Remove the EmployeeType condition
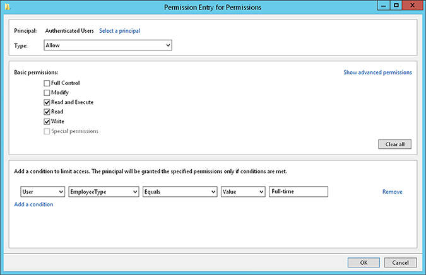Image resolution: width=426 pixels, height=275 pixels. pos(393,192)
